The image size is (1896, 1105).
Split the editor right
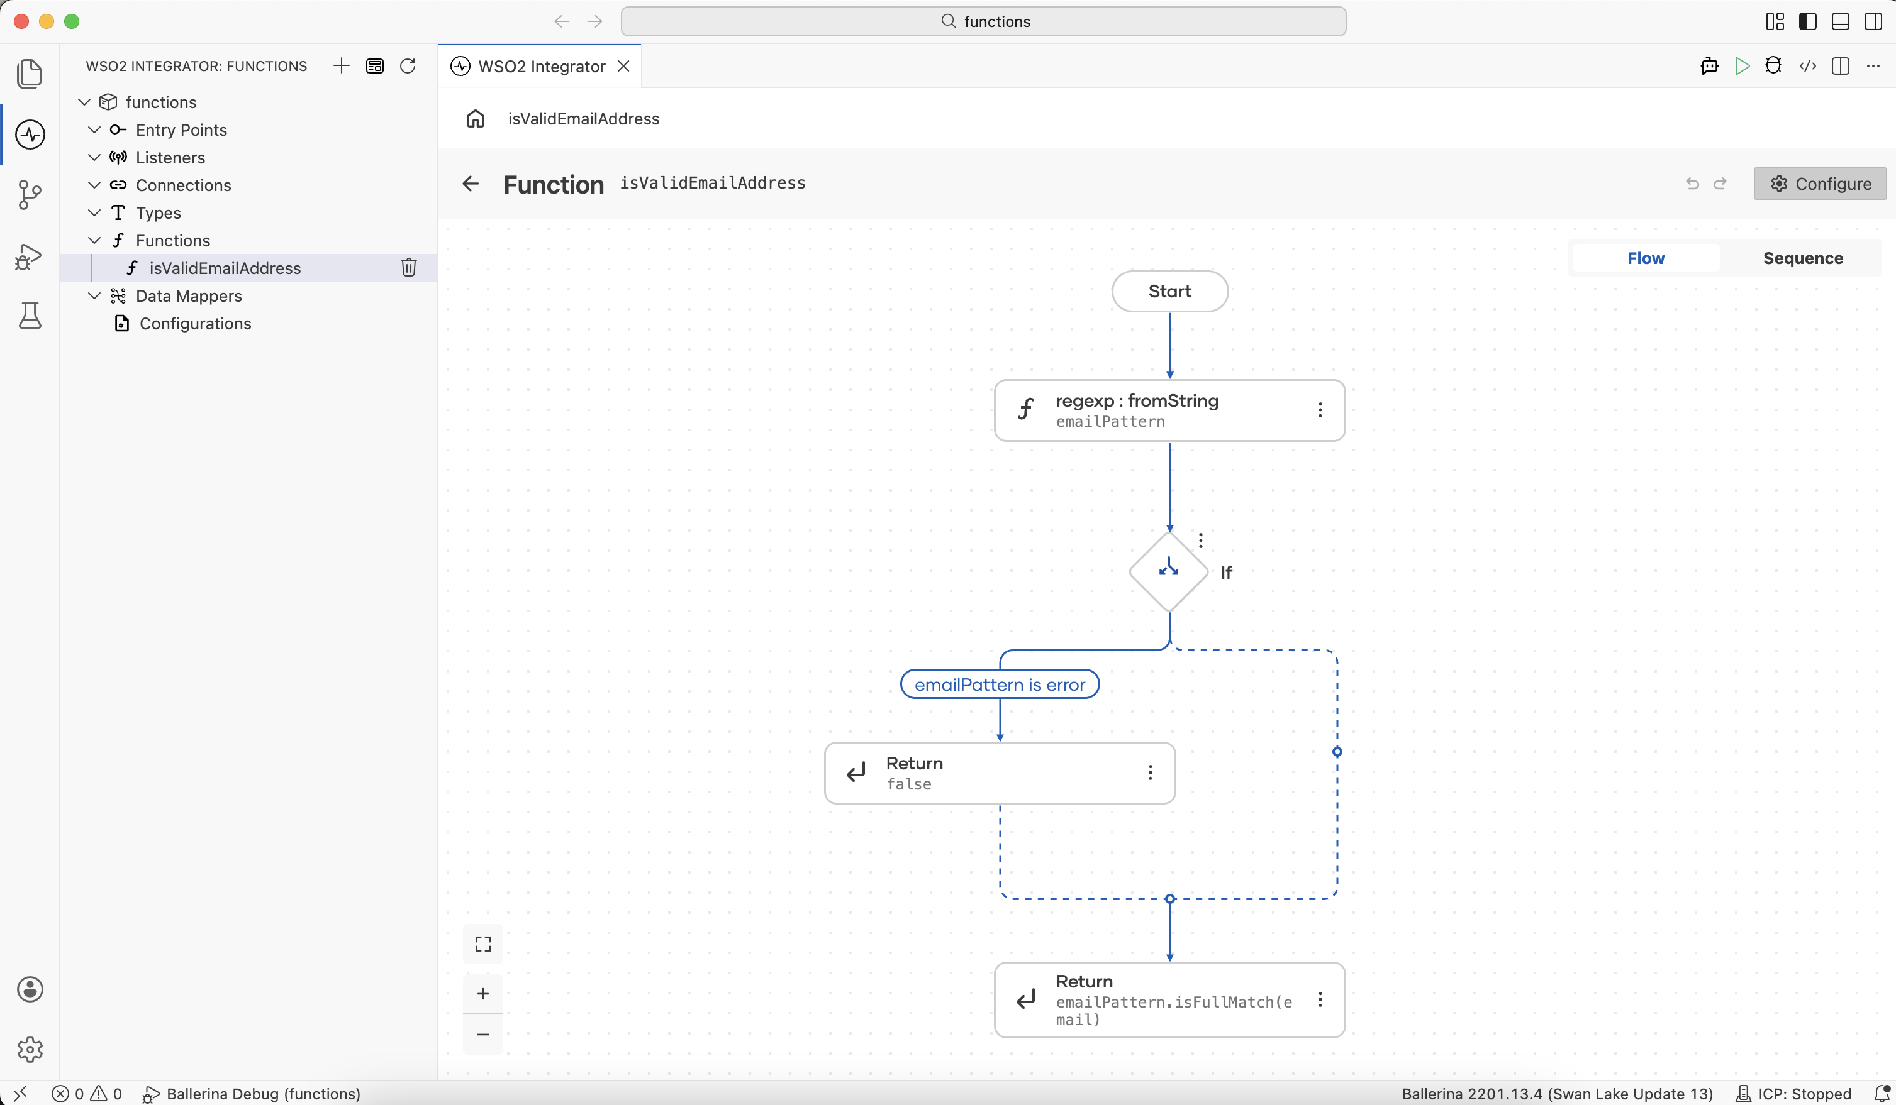(1840, 66)
